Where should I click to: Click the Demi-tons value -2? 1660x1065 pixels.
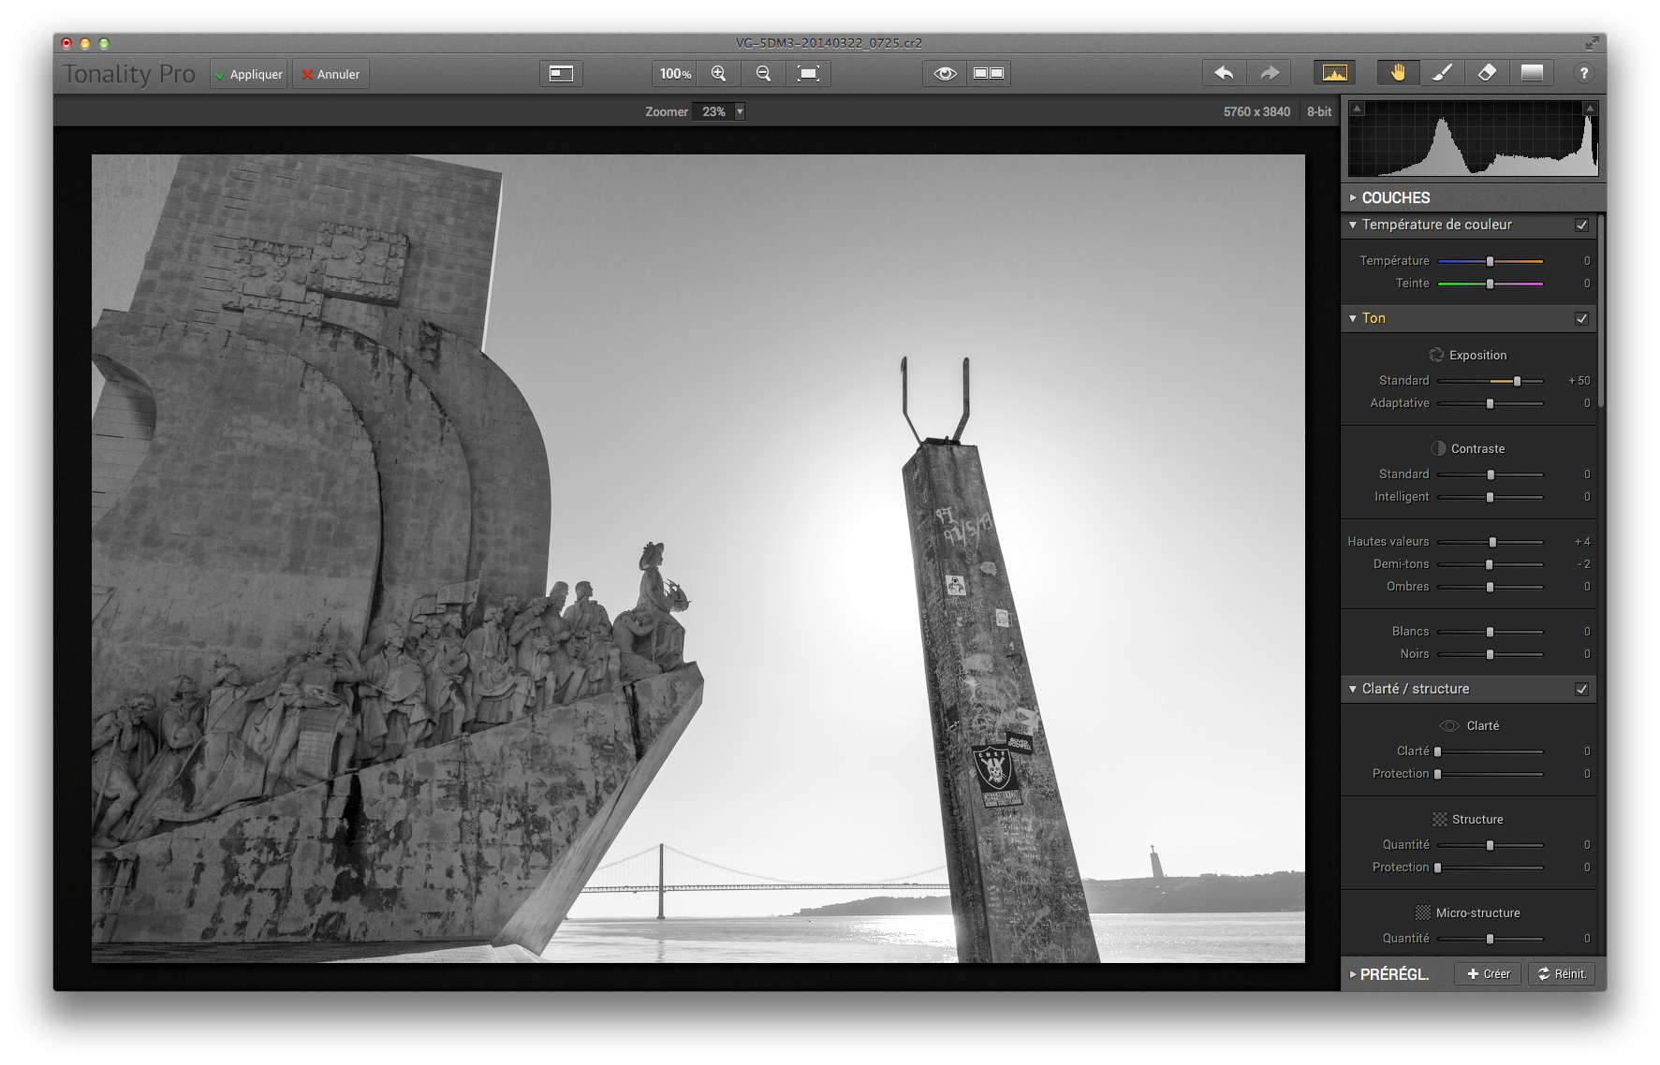pos(1583,564)
